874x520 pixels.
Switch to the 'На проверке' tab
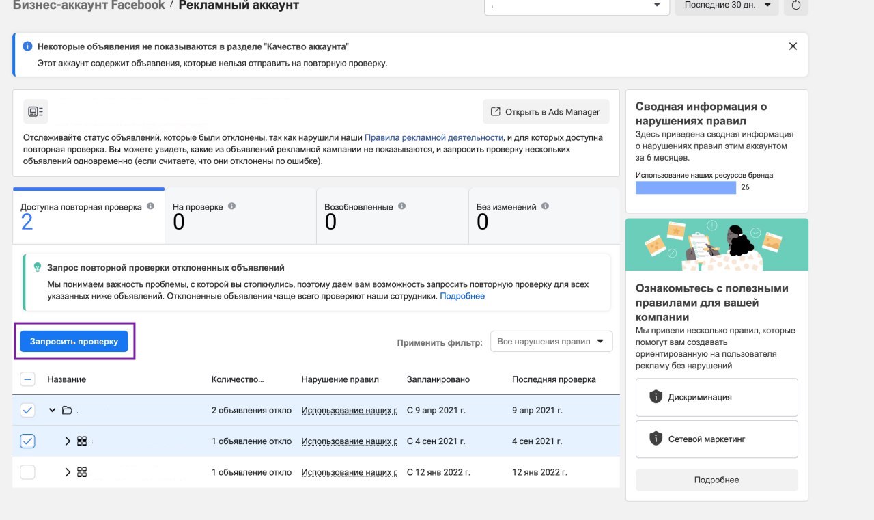click(240, 216)
